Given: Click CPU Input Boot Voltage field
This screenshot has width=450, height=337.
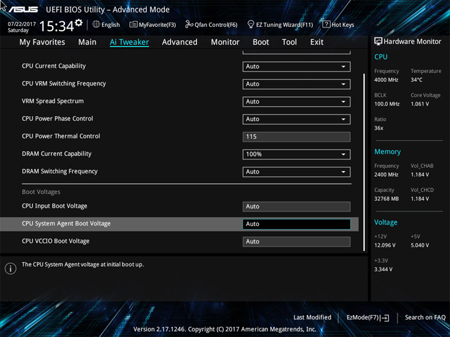Looking at the screenshot, I should point(296,207).
